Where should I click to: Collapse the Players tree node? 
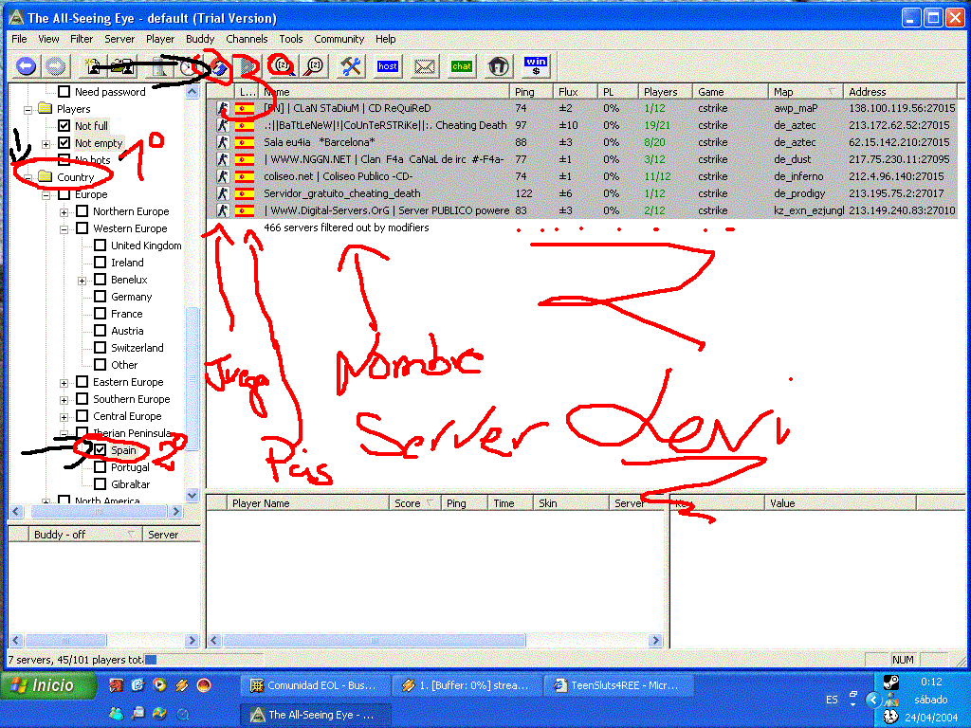click(x=27, y=110)
